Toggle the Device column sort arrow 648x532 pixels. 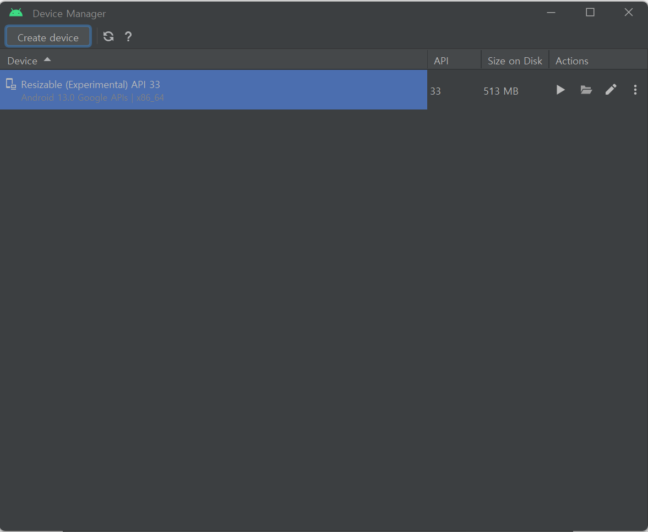(47, 59)
